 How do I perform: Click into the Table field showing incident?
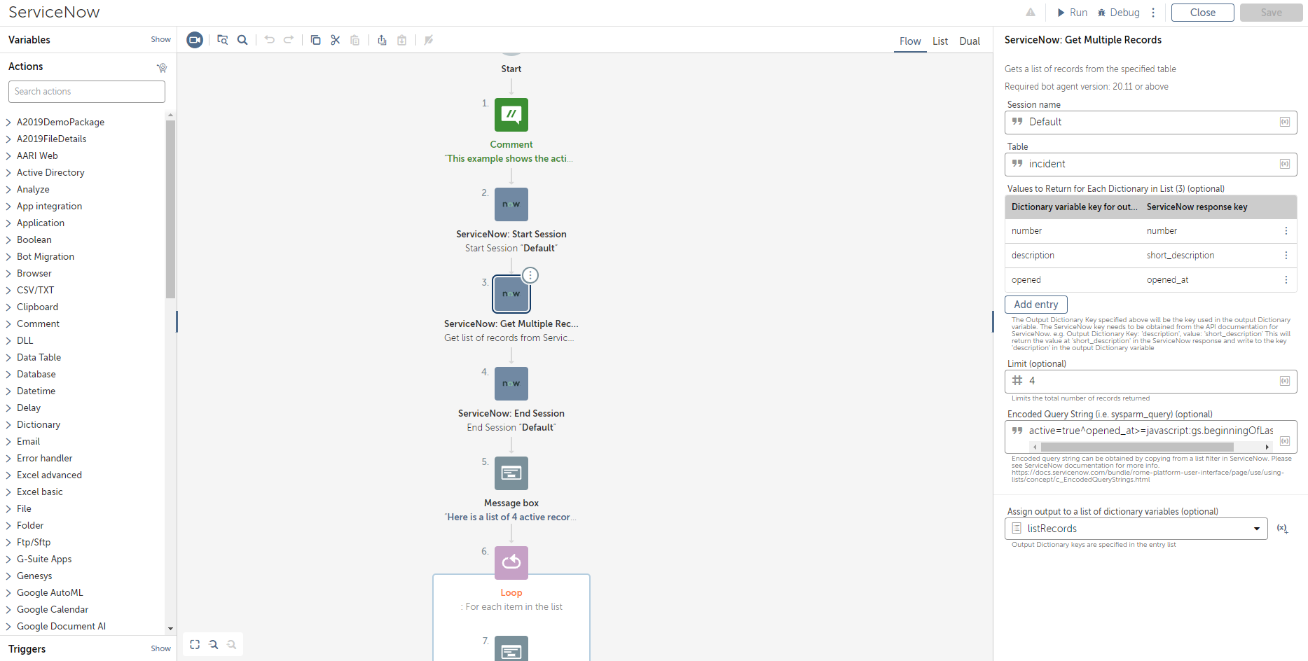(x=1150, y=164)
